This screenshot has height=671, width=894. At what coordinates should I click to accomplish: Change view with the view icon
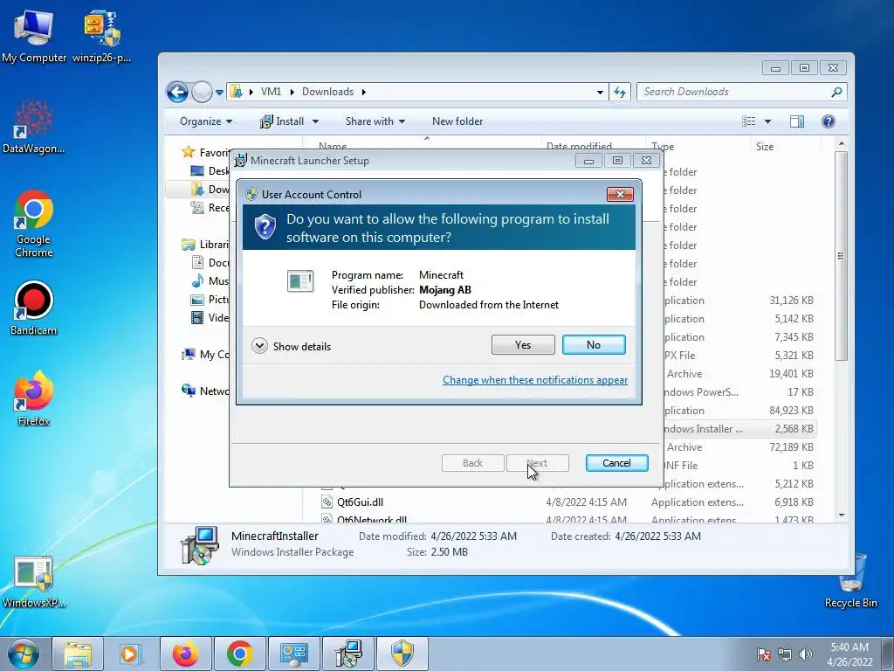click(748, 121)
